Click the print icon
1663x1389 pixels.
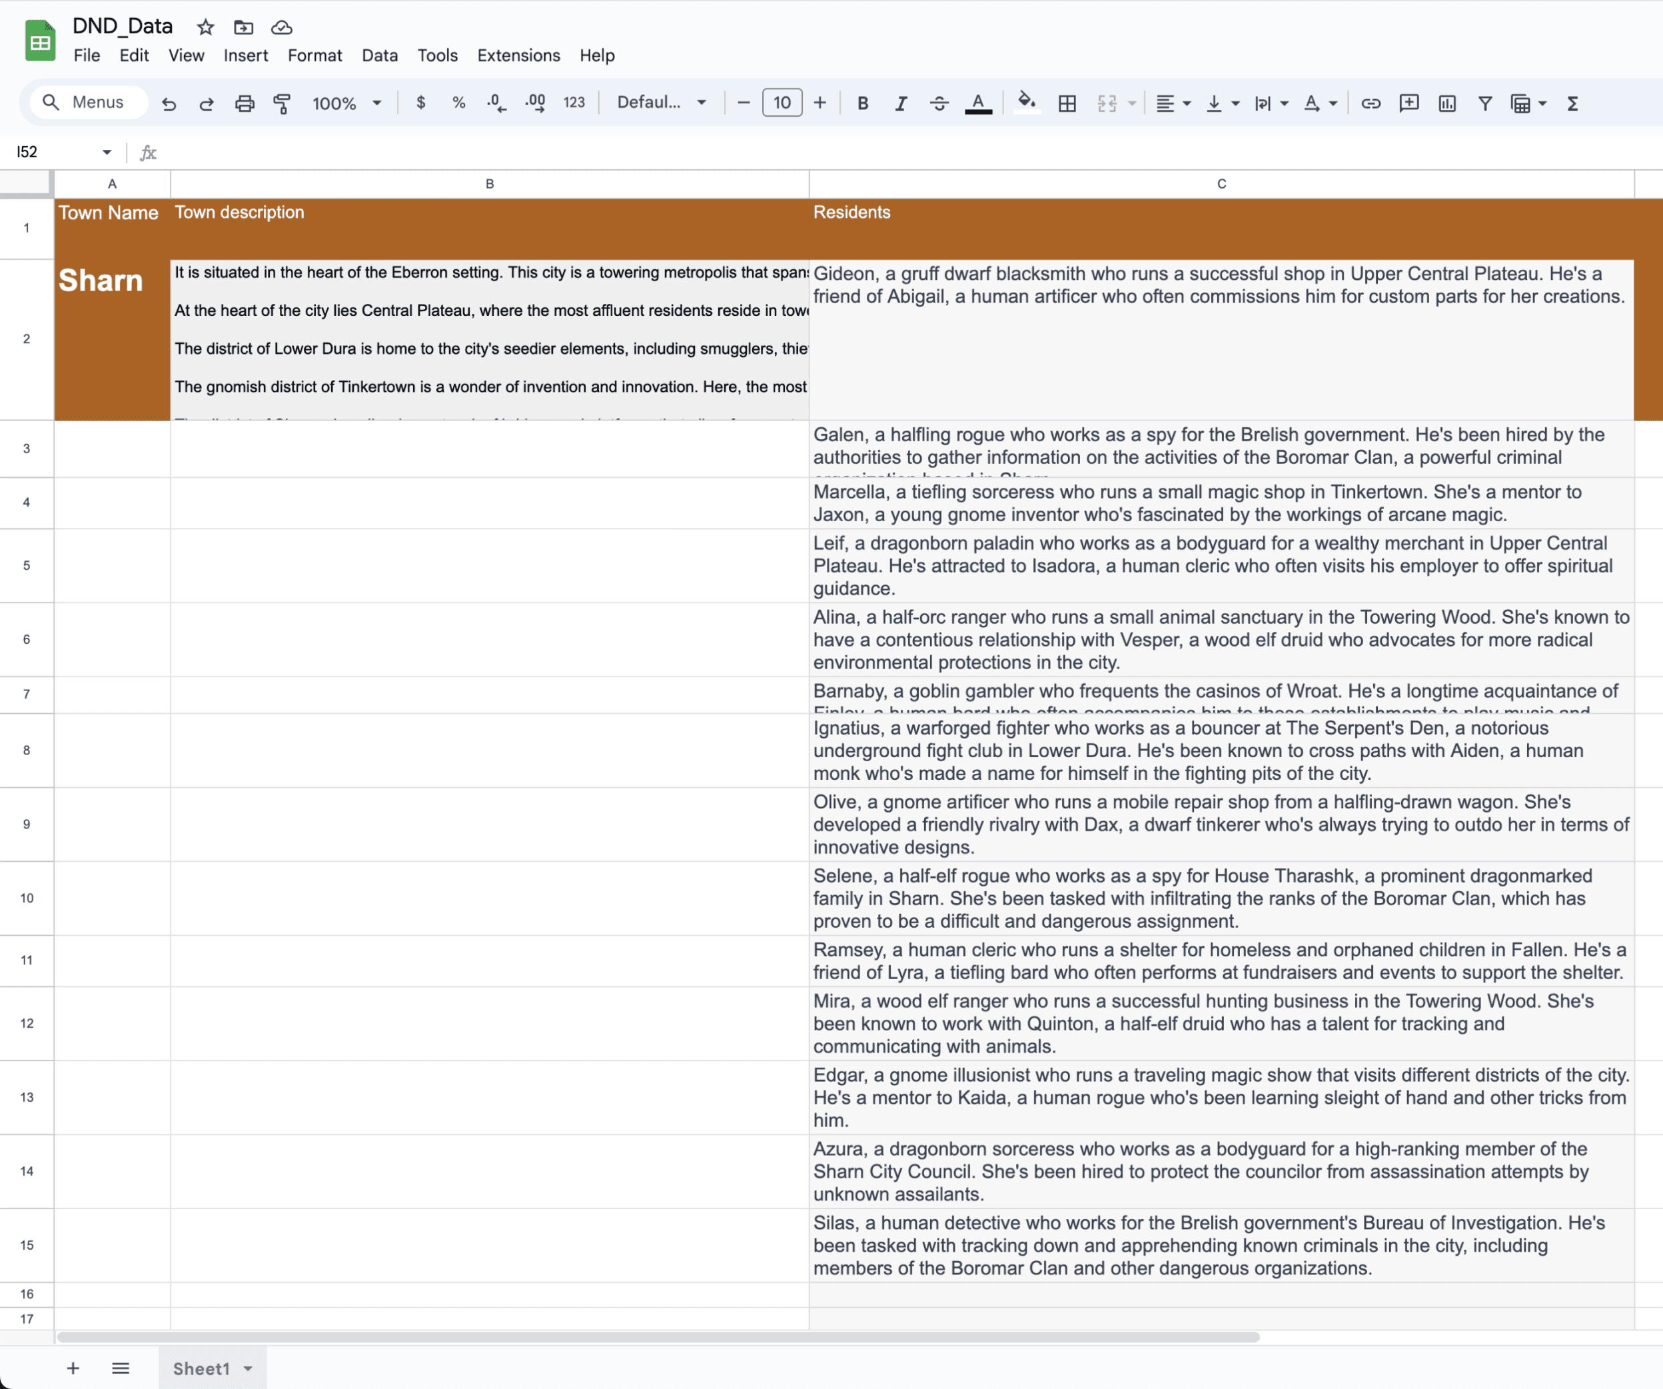coord(245,103)
